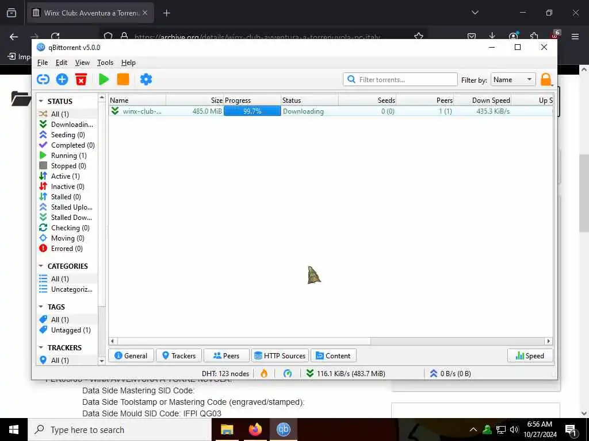Image resolution: width=589 pixels, height=441 pixels.
Task: Select Inactive (0) filter
Action: (67, 187)
